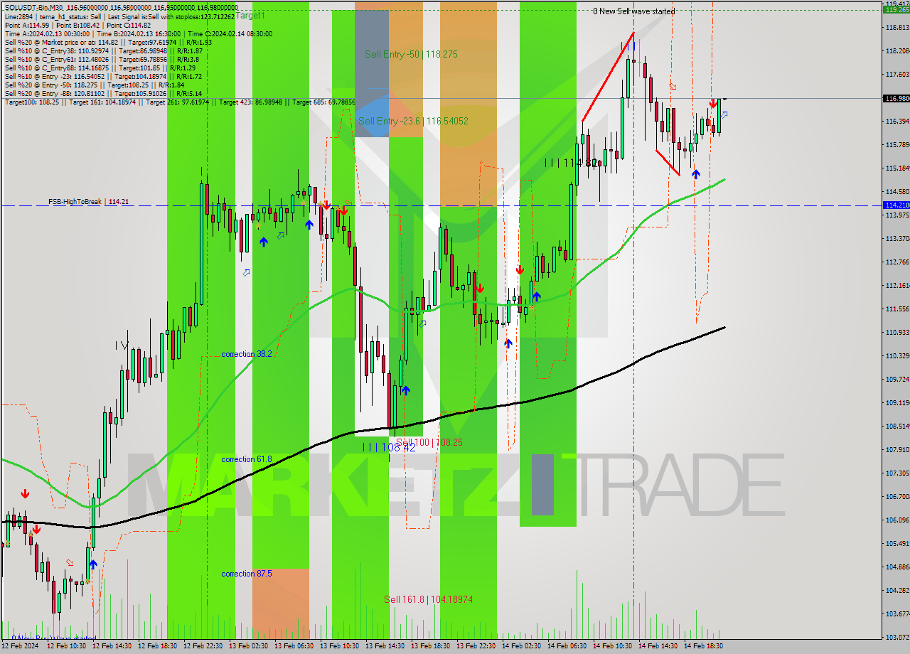Screen dimensions: 910x654
Task: Click the '13 Feb 06:30' time axis label
Action: coord(294,646)
